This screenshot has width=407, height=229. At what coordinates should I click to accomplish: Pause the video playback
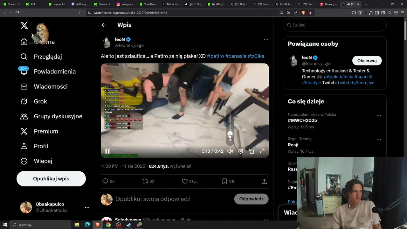click(107, 151)
